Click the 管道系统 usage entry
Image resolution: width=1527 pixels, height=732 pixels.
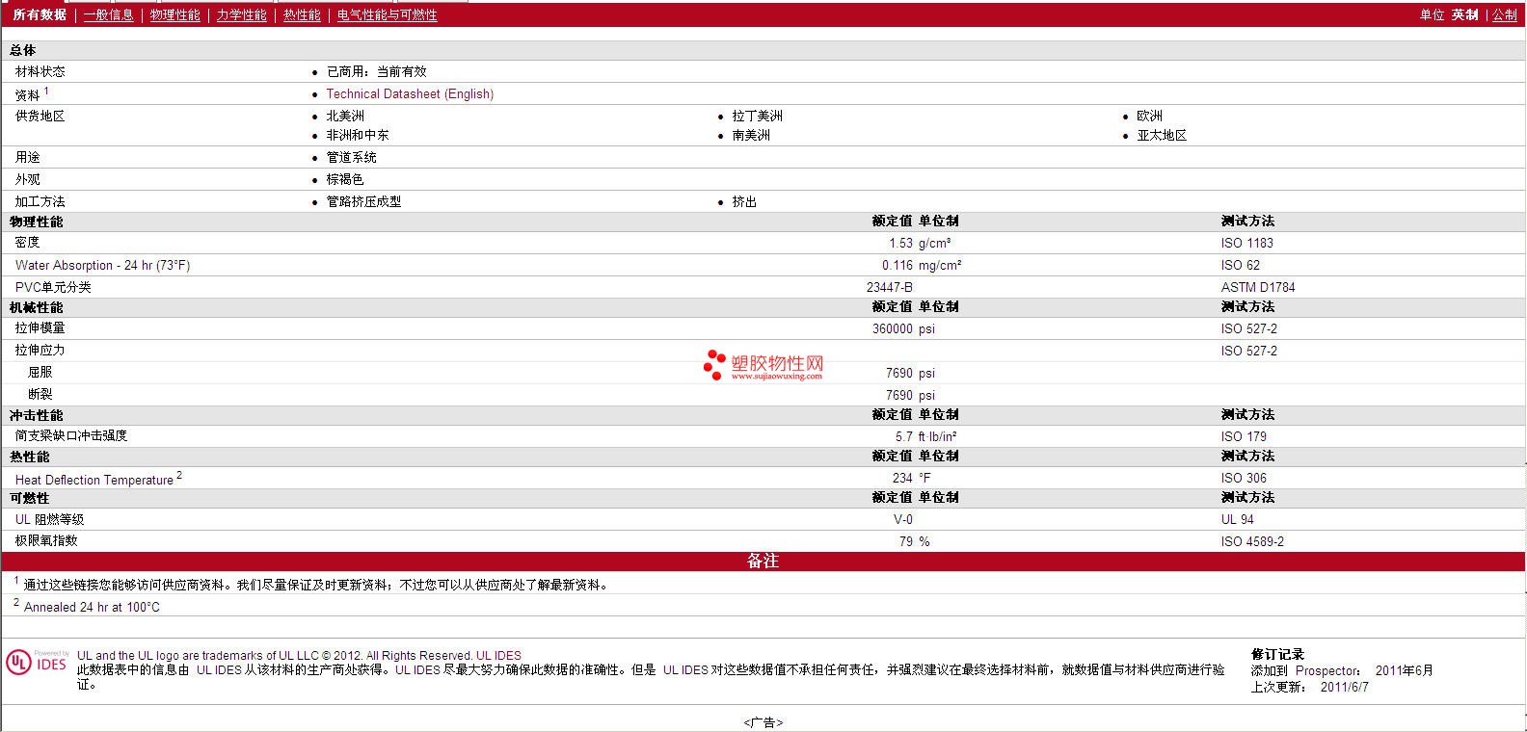(x=351, y=157)
